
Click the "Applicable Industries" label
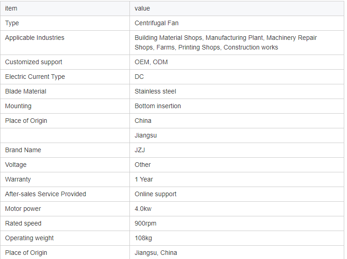[x=34, y=38]
